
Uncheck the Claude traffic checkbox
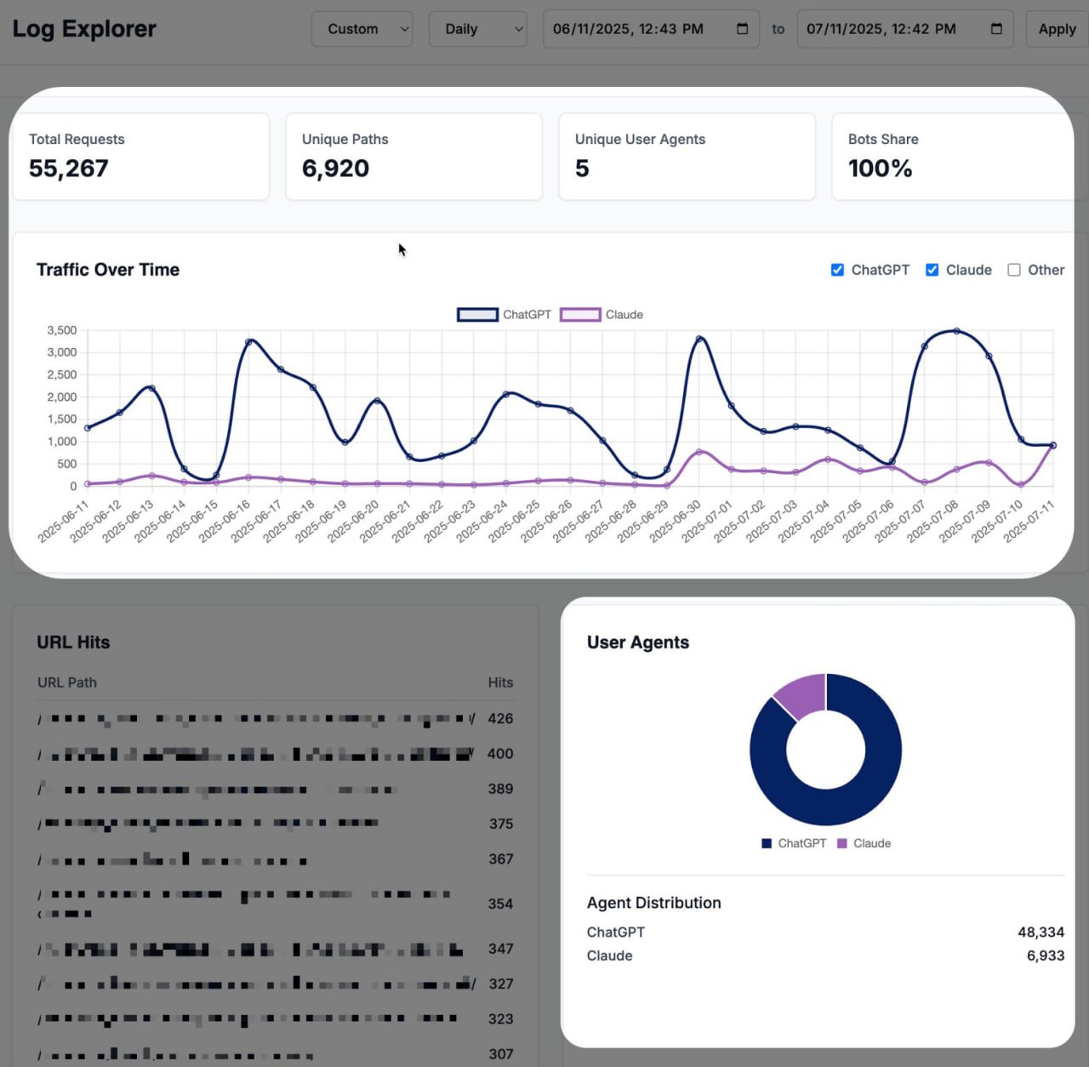(x=932, y=270)
